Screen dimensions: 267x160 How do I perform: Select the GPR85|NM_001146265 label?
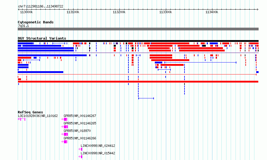80,123
